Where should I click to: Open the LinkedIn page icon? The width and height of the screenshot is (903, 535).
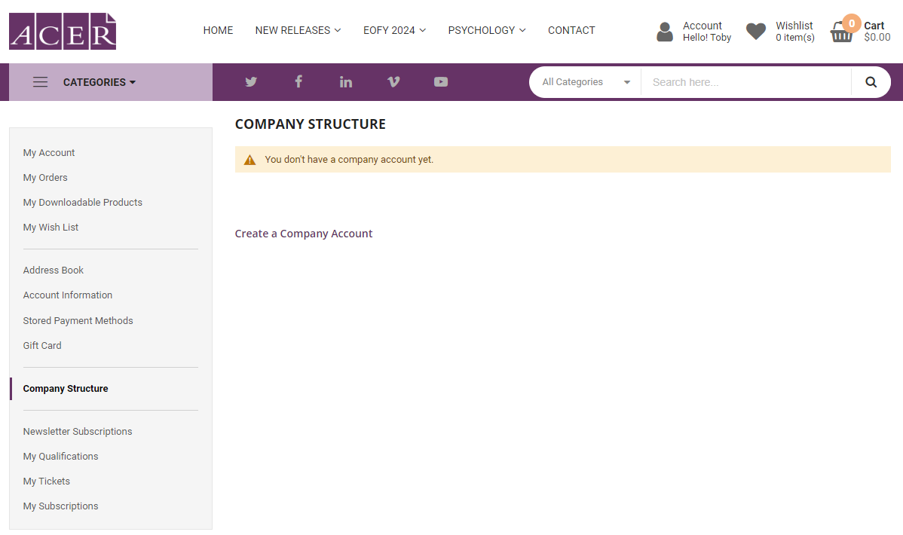click(346, 81)
